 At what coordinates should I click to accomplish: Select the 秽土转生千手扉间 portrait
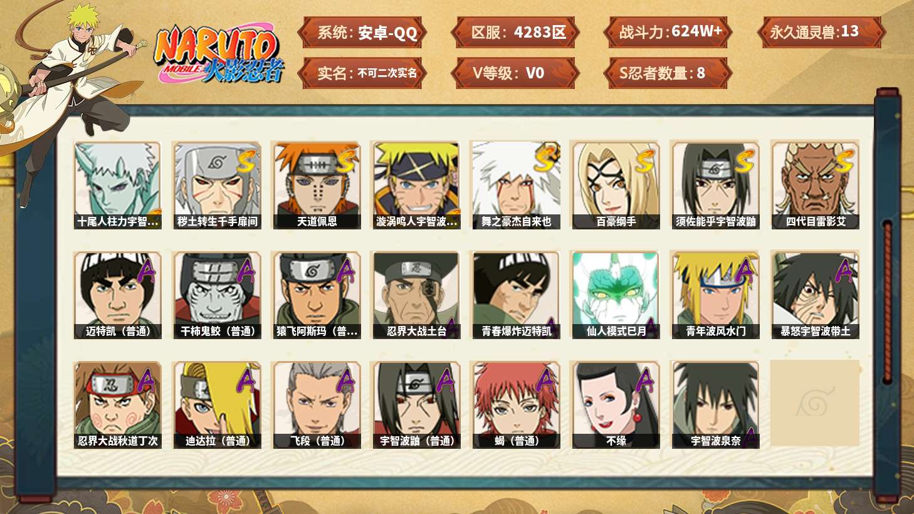[217, 185]
